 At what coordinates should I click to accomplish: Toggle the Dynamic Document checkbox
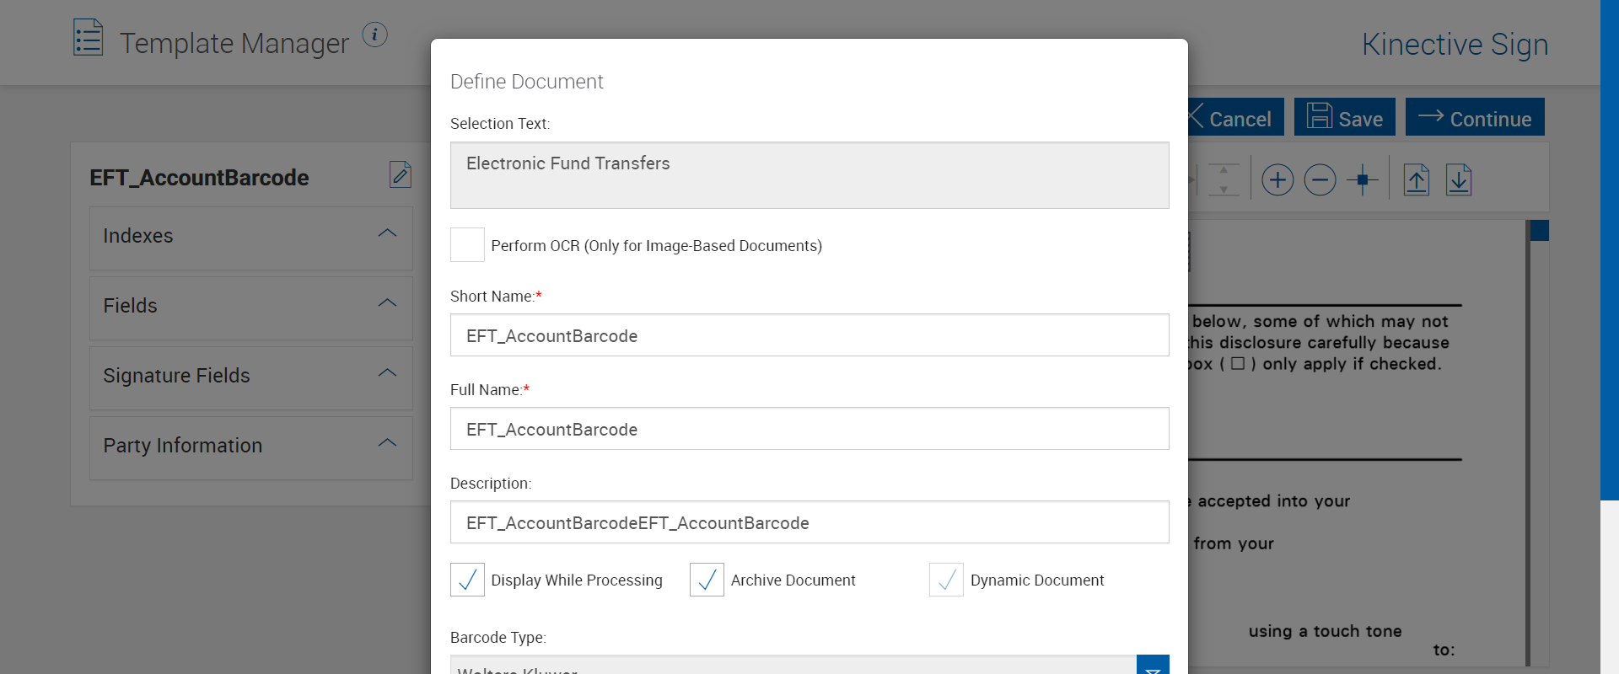946,580
